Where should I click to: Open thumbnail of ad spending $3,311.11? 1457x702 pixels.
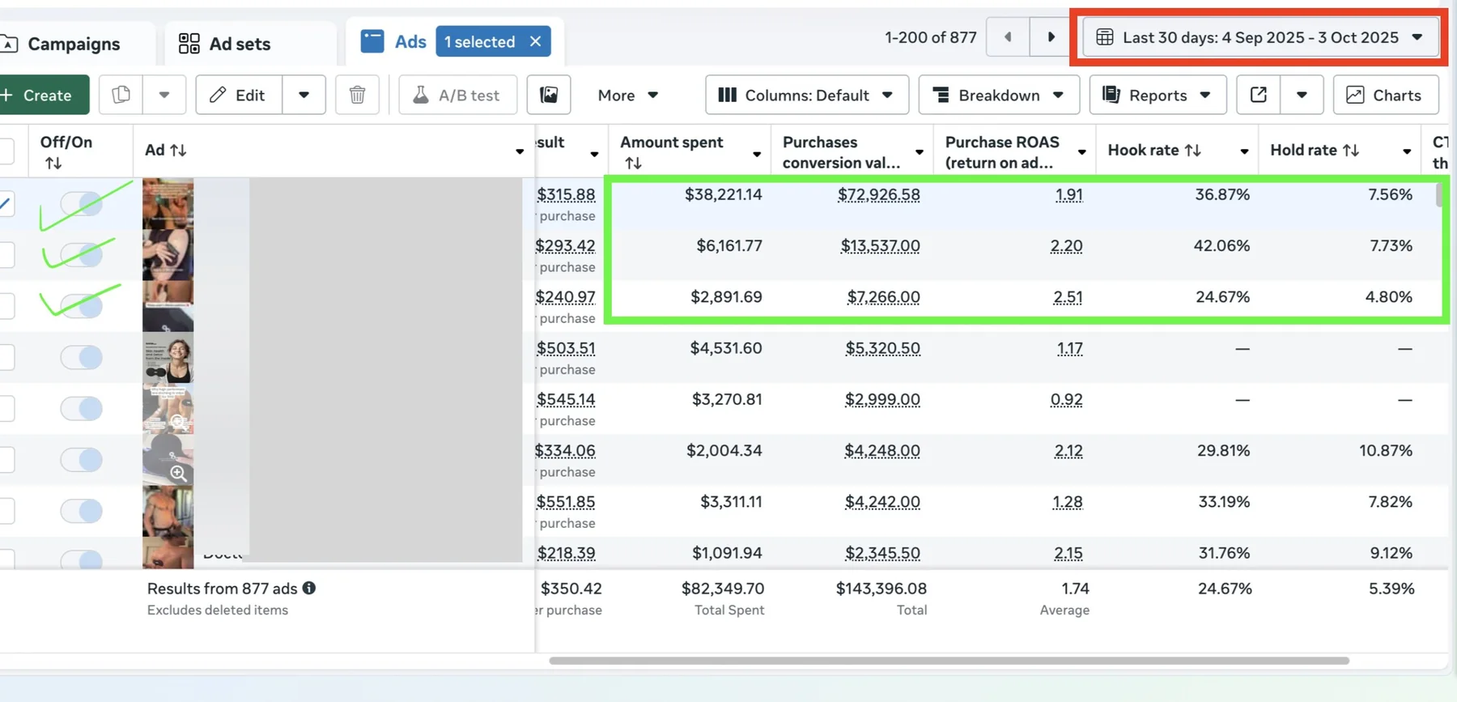168,511
